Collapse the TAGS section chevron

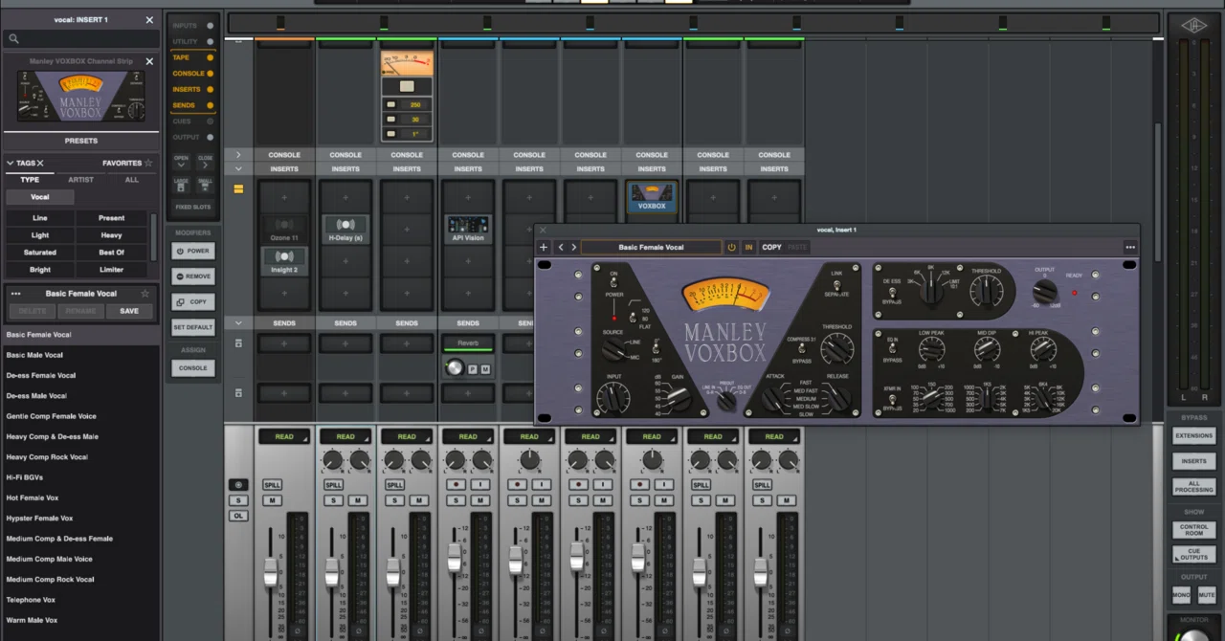tap(11, 163)
